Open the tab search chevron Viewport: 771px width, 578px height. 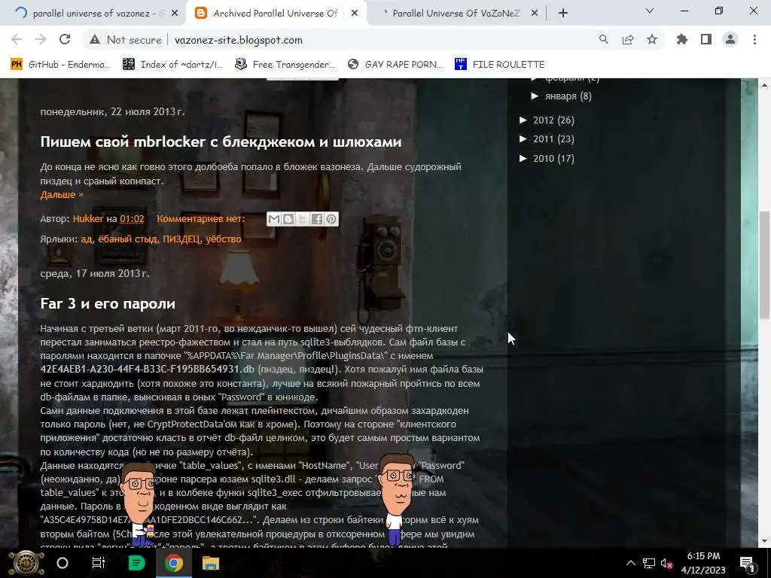point(650,11)
